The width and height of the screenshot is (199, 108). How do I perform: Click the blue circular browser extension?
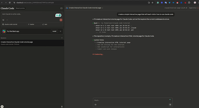(162, 3)
